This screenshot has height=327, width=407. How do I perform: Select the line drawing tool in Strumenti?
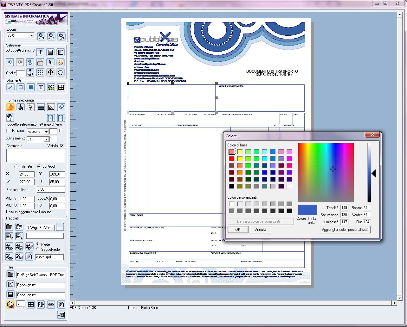[x=10, y=87]
